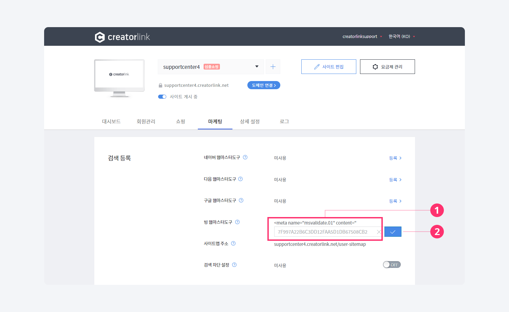Expand the supportcenter4 site dropdown
Image resolution: width=509 pixels, height=312 pixels.
[x=257, y=67]
